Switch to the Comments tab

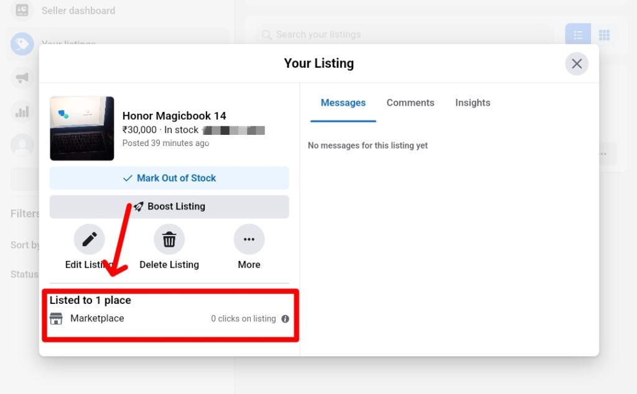click(411, 103)
